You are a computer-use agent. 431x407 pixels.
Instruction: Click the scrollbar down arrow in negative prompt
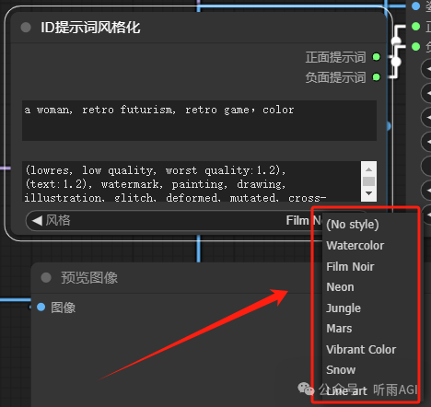368,193
